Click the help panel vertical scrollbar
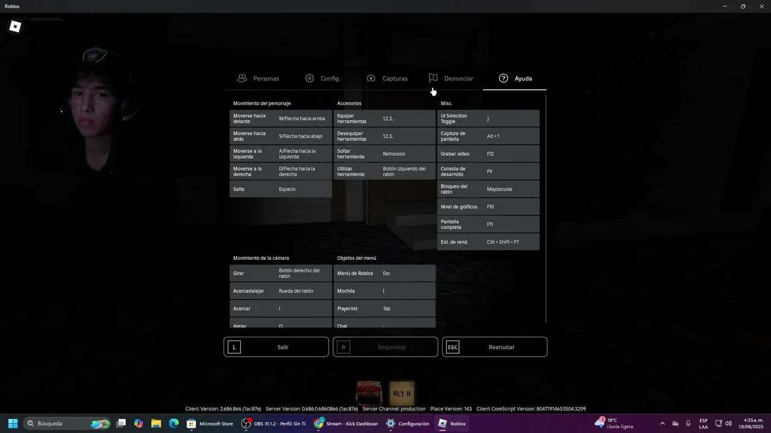This screenshot has width=771, height=433. pyautogui.click(x=546, y=208)
